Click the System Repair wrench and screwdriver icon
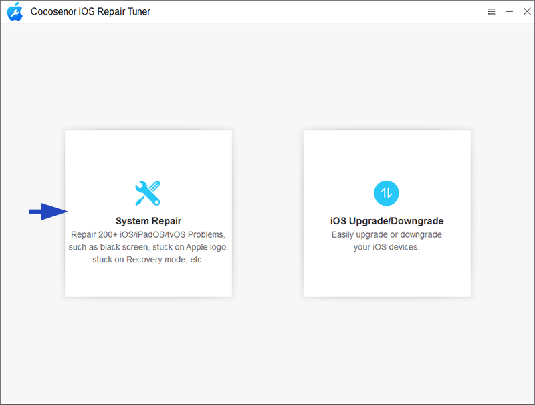The width and height of the screenshot is (535, 405). [148, 193]
